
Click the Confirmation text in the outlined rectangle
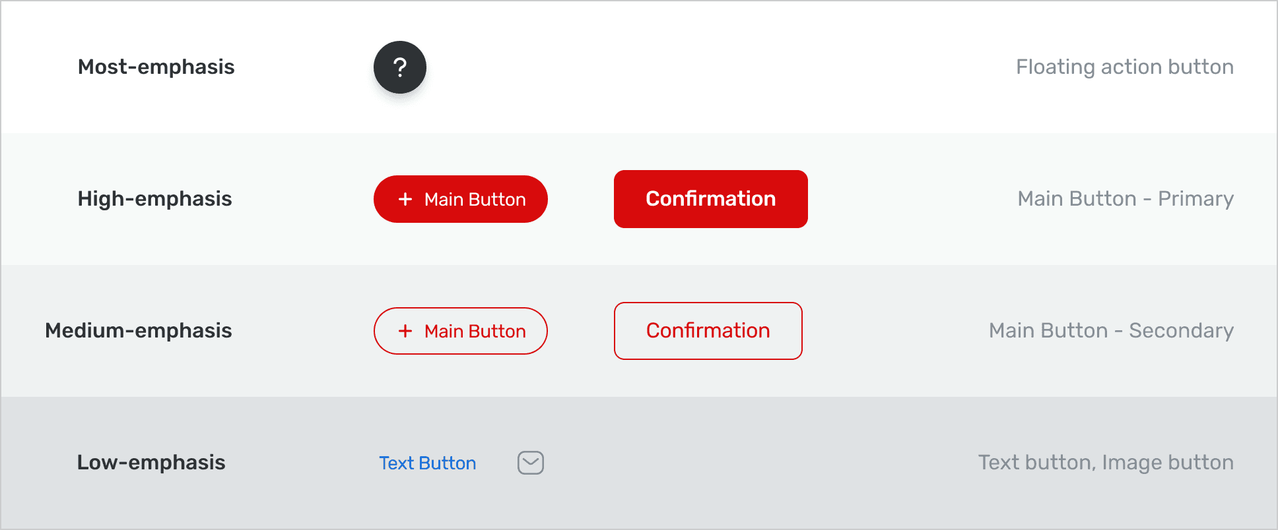click(x=708, y=331)
